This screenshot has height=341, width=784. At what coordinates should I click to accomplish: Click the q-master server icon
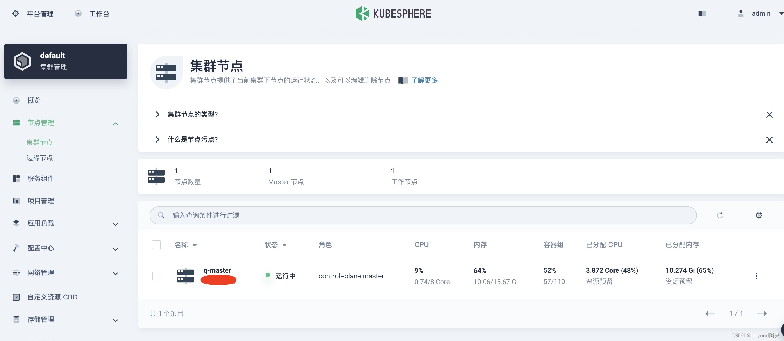tap(185, 276)
